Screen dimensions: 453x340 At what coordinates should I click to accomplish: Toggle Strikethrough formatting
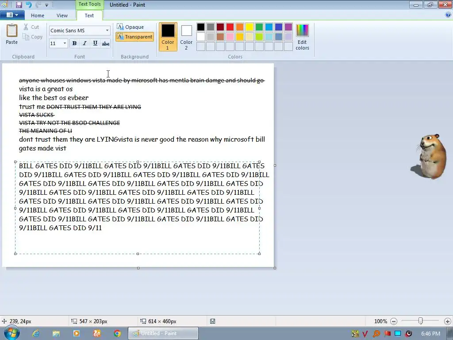click(105, 43)
